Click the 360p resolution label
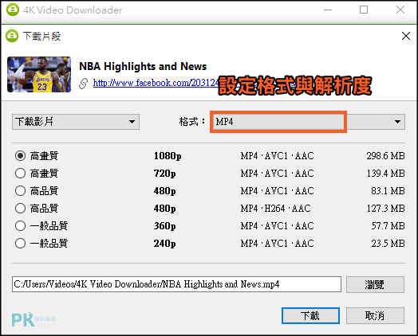The width and height of the screenshot is (418, 336). tap(165, 226)
